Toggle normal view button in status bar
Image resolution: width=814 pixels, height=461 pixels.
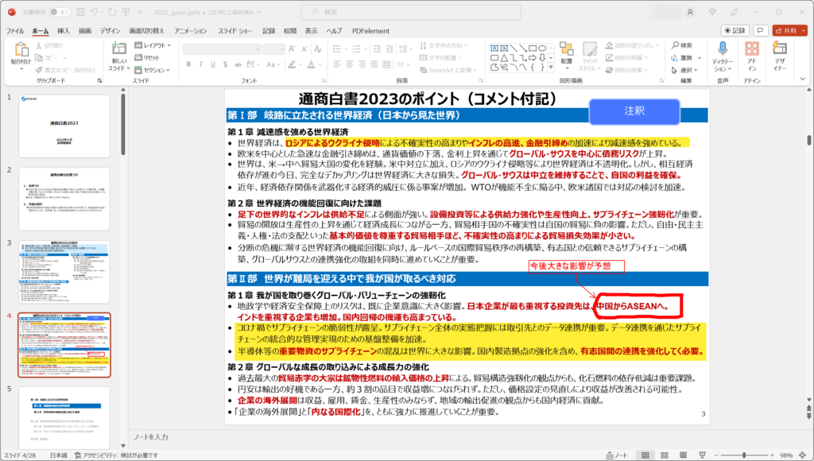pyautogui.click(x=645, y=455)
